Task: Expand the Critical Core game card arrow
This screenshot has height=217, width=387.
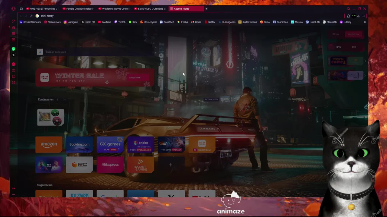Action: tap(365, 61)
